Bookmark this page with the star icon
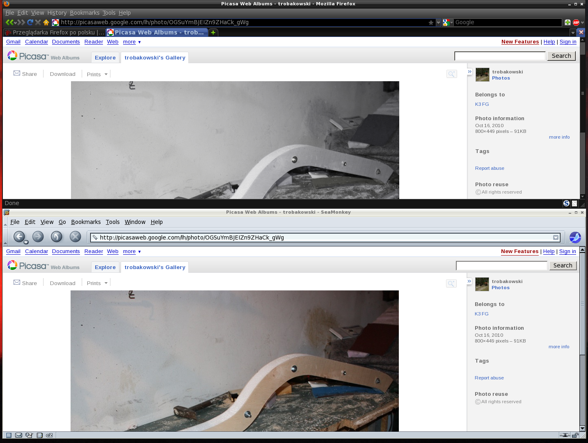Image resolution: width=588 pixels, height=443 pixels. click(431, 23)
